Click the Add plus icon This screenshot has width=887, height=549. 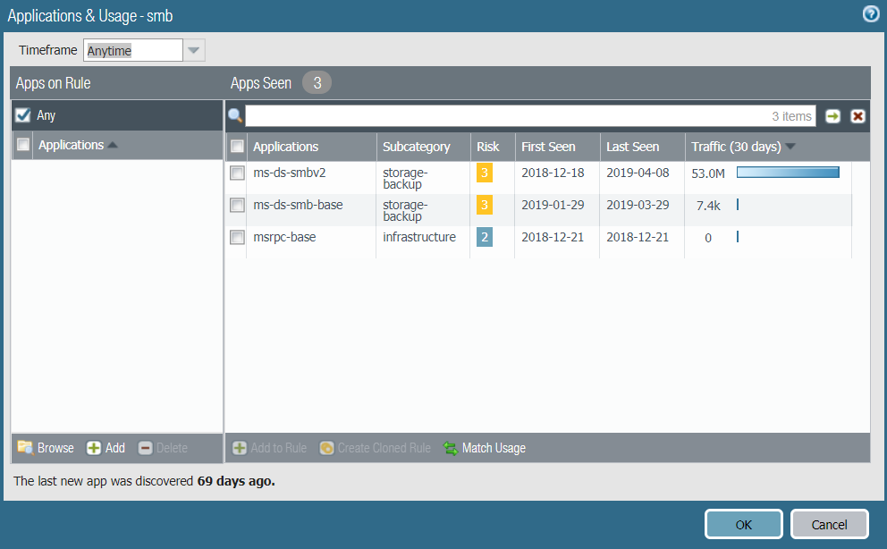coord(94,448)
